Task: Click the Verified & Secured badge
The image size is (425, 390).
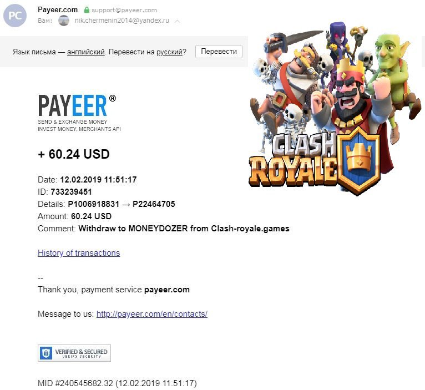Action: (x=74, y=353)
